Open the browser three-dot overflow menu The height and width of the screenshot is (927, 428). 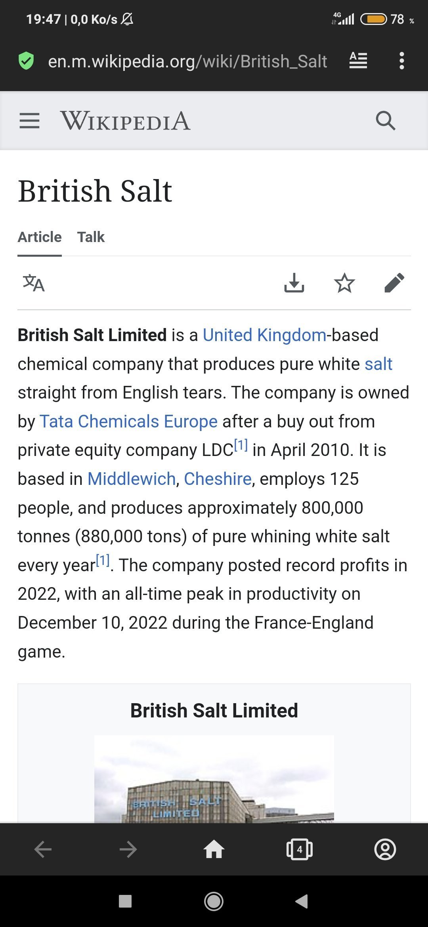tap(402, 61)
